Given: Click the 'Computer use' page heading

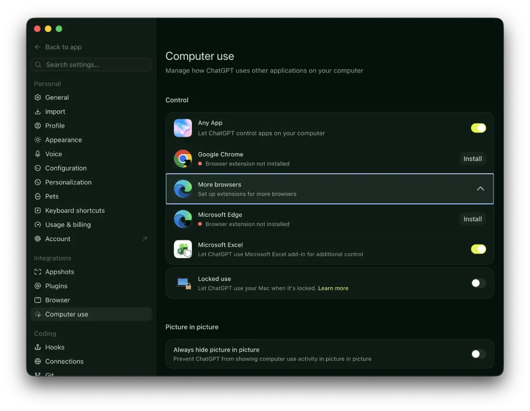Looking at the screenshot, I should (199, 56).
